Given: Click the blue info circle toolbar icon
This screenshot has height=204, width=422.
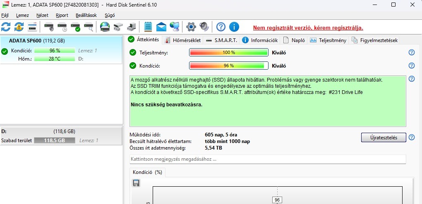Looking at the screenshot, I should (234, 27).
